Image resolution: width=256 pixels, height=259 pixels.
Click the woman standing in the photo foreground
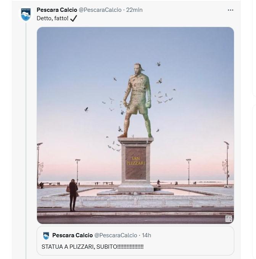pos(73,194)
